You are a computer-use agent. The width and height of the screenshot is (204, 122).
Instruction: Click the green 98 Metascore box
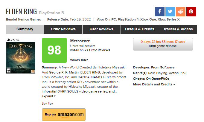(x=54, y=50)
